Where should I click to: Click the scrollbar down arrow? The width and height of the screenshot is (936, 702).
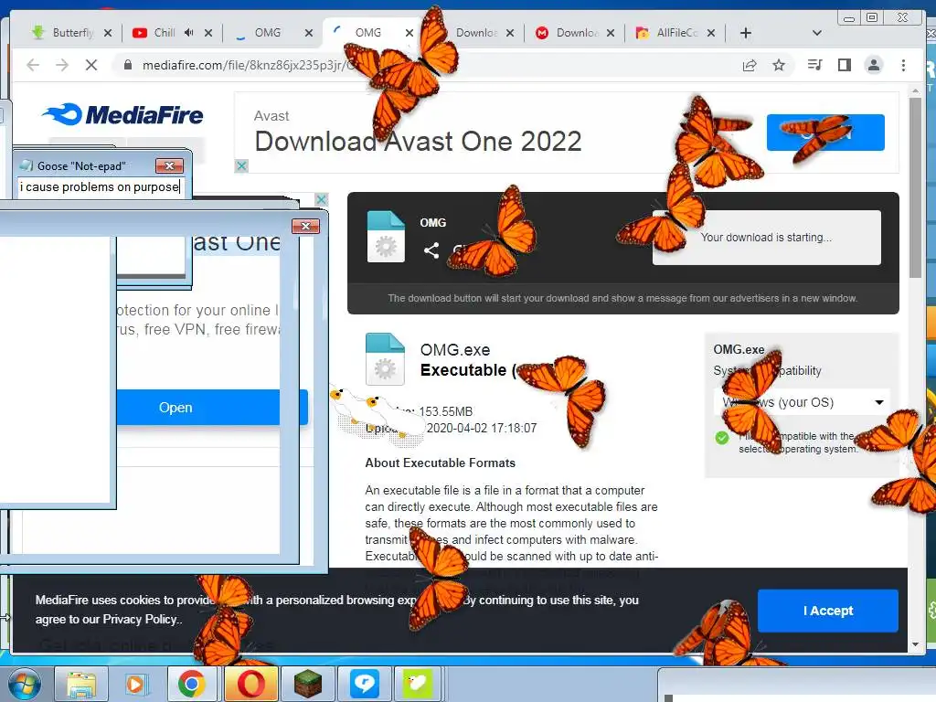(915, 644)
